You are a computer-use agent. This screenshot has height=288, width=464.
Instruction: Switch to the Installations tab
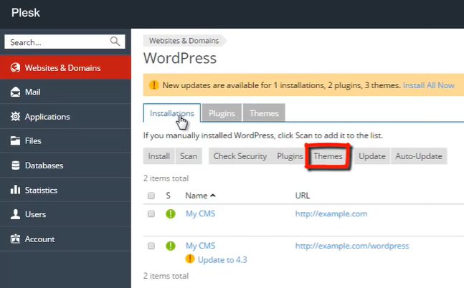pos(172,113)
